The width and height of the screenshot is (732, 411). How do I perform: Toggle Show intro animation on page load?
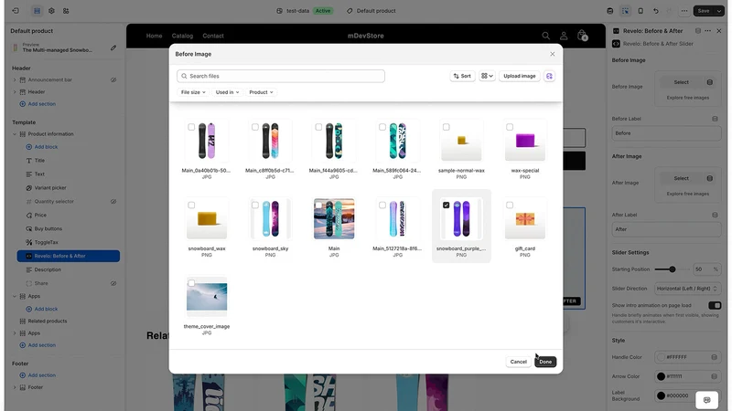(715, 306)
